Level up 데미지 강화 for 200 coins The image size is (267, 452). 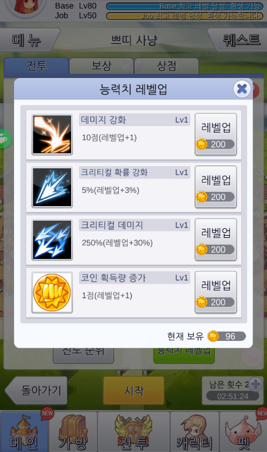coord(216,134)
